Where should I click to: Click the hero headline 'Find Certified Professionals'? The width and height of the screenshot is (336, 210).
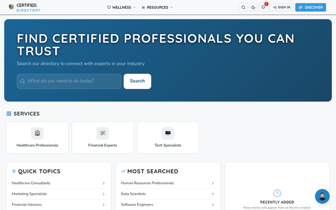[x=155, y=45]
